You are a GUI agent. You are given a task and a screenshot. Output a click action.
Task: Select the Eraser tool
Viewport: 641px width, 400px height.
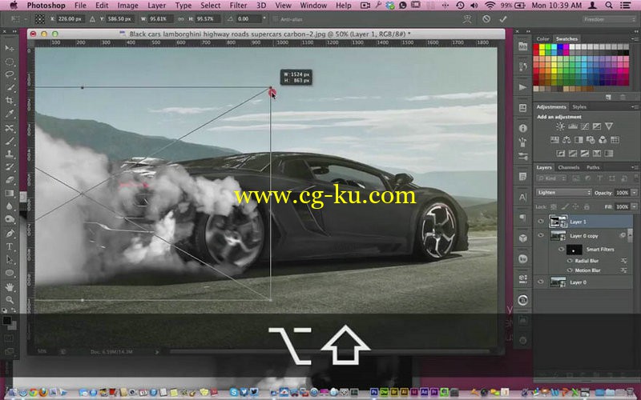pos(9,180)
